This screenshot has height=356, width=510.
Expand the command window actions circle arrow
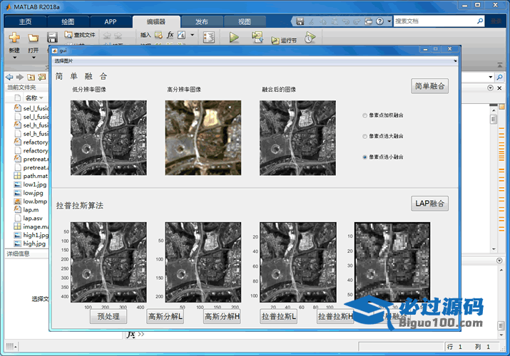[x=499, y=261]
